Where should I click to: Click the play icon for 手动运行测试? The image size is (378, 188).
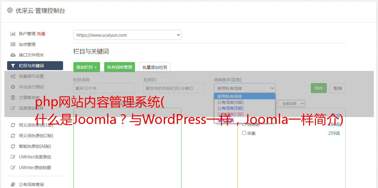(13, 87)
